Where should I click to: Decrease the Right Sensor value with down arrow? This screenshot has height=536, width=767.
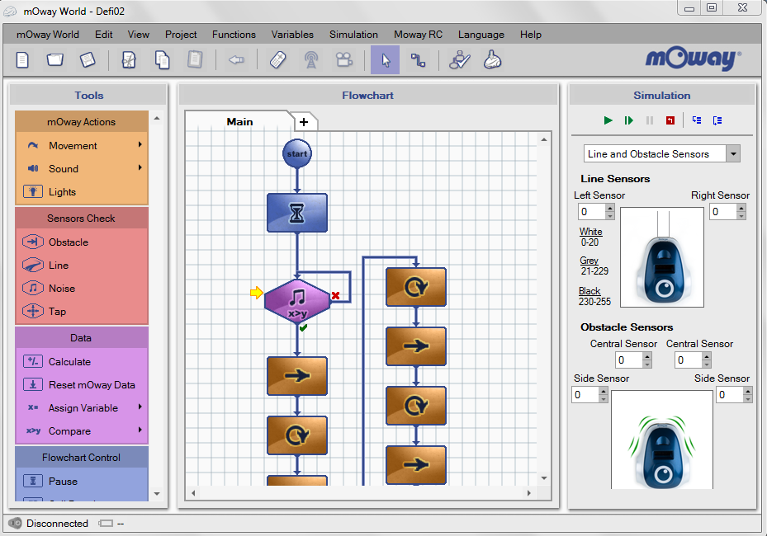pos(741,216)
